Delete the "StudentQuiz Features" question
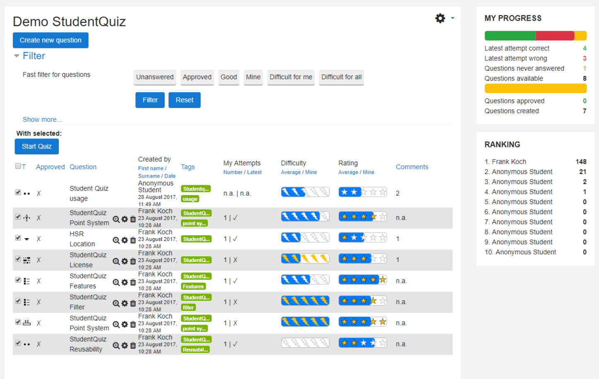The width and height of the screenshot is (599, 379). 133,282
